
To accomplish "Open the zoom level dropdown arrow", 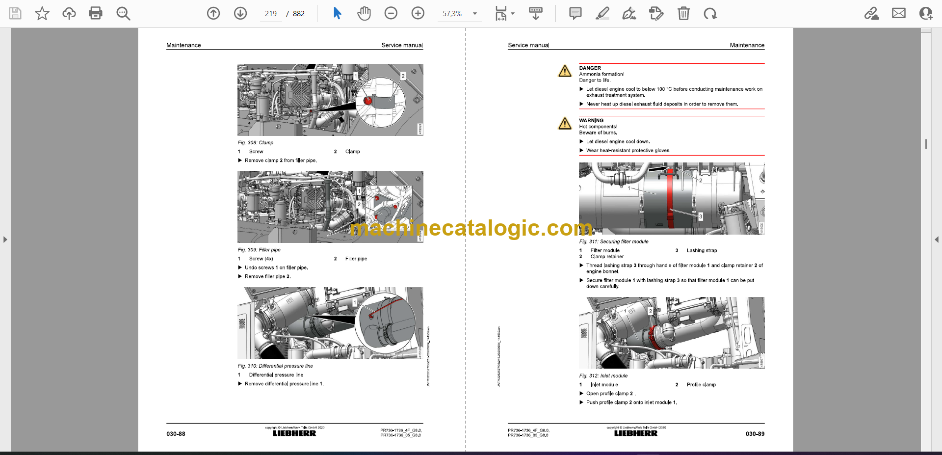I will click(475, 14).
